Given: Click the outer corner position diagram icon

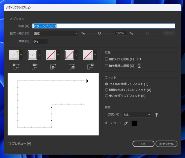Looking at the screenshot, I should 16,66.
